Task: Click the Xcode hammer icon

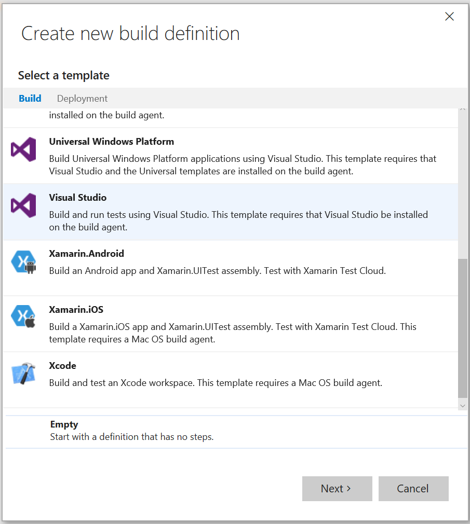Action: click(23, 373)
